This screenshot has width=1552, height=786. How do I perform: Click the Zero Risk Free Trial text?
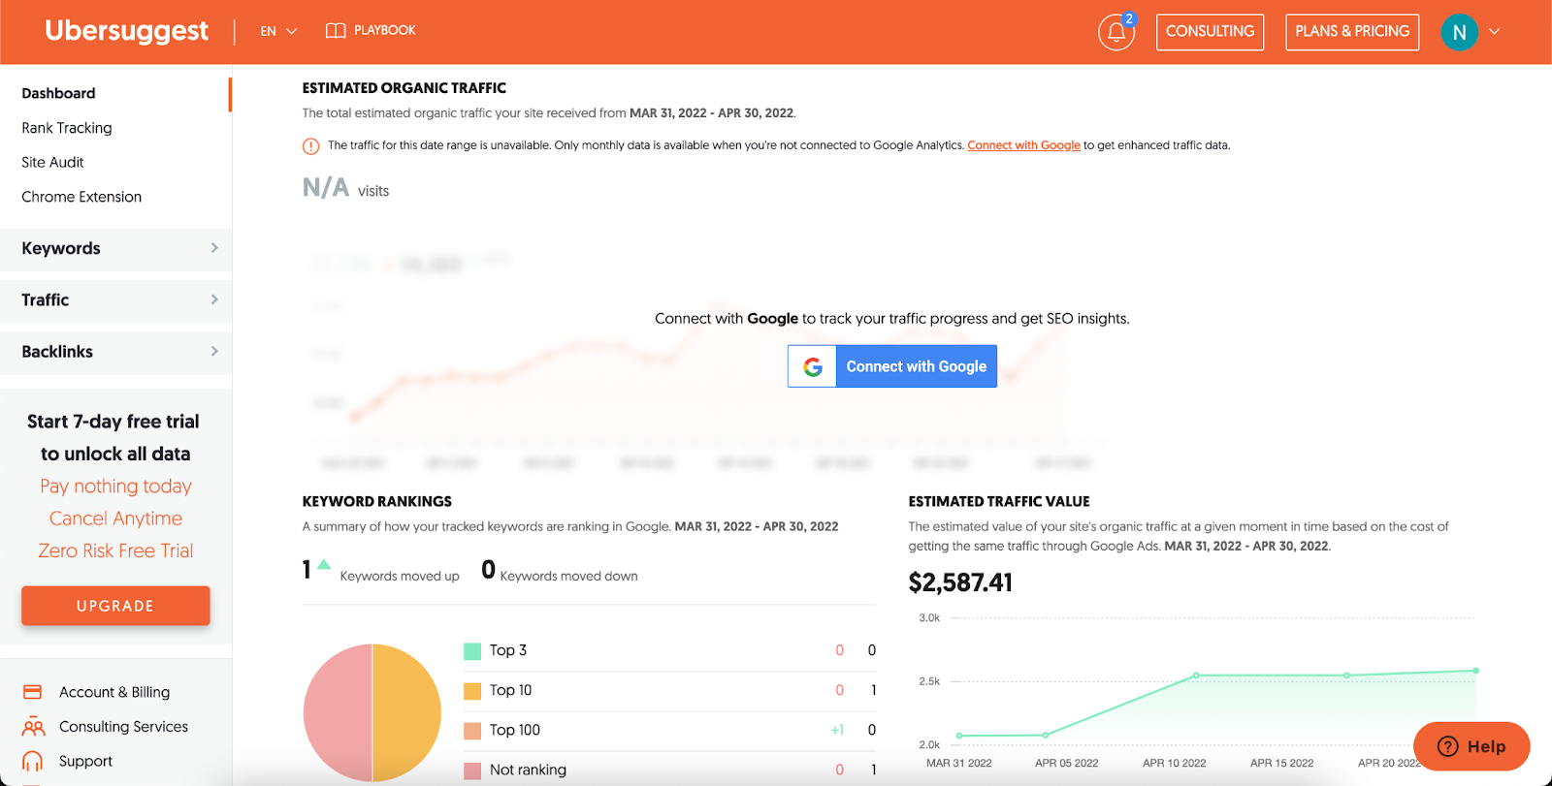[x=115, y=550]
